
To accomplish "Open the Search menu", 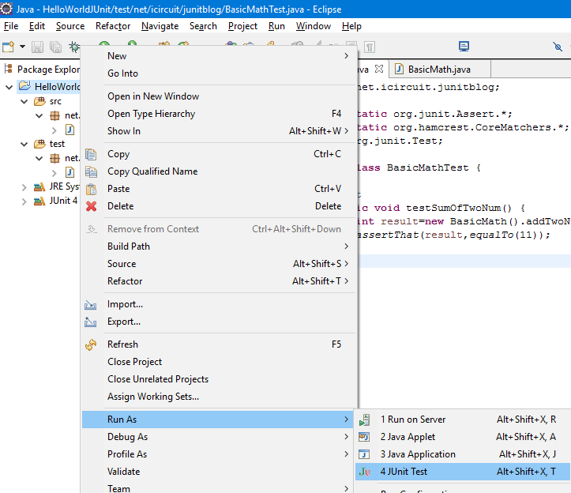I will click(x=203, y=26).
